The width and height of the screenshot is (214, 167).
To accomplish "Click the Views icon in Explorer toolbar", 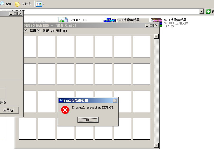I will pos(39,4).
